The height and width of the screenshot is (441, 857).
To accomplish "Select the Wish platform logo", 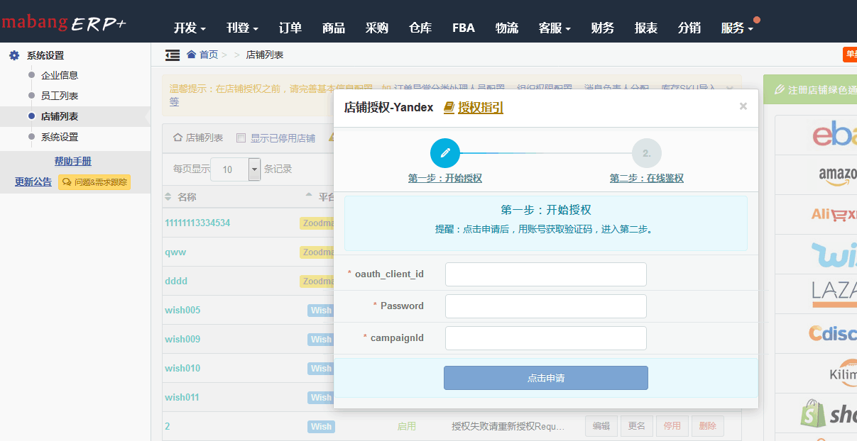I will point(834,254).
